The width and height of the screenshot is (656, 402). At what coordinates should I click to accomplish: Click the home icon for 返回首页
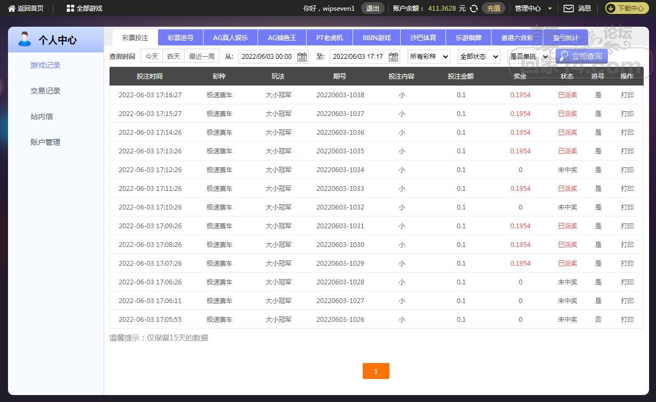point(12,9)
